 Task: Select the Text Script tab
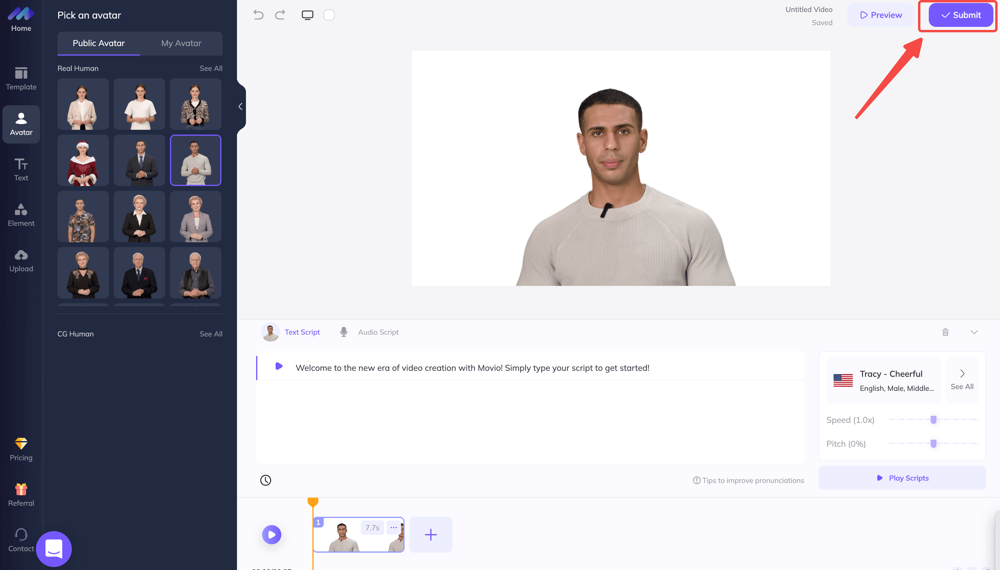click(x=302, y=332)
